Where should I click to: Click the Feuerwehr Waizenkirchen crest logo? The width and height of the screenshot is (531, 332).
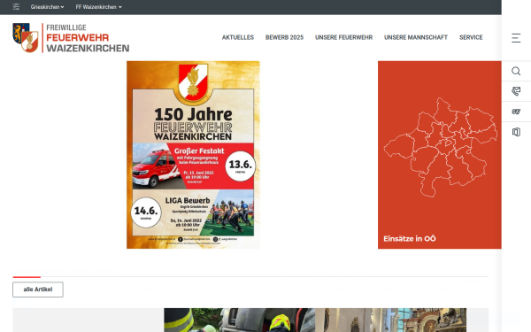coord(26,37)
